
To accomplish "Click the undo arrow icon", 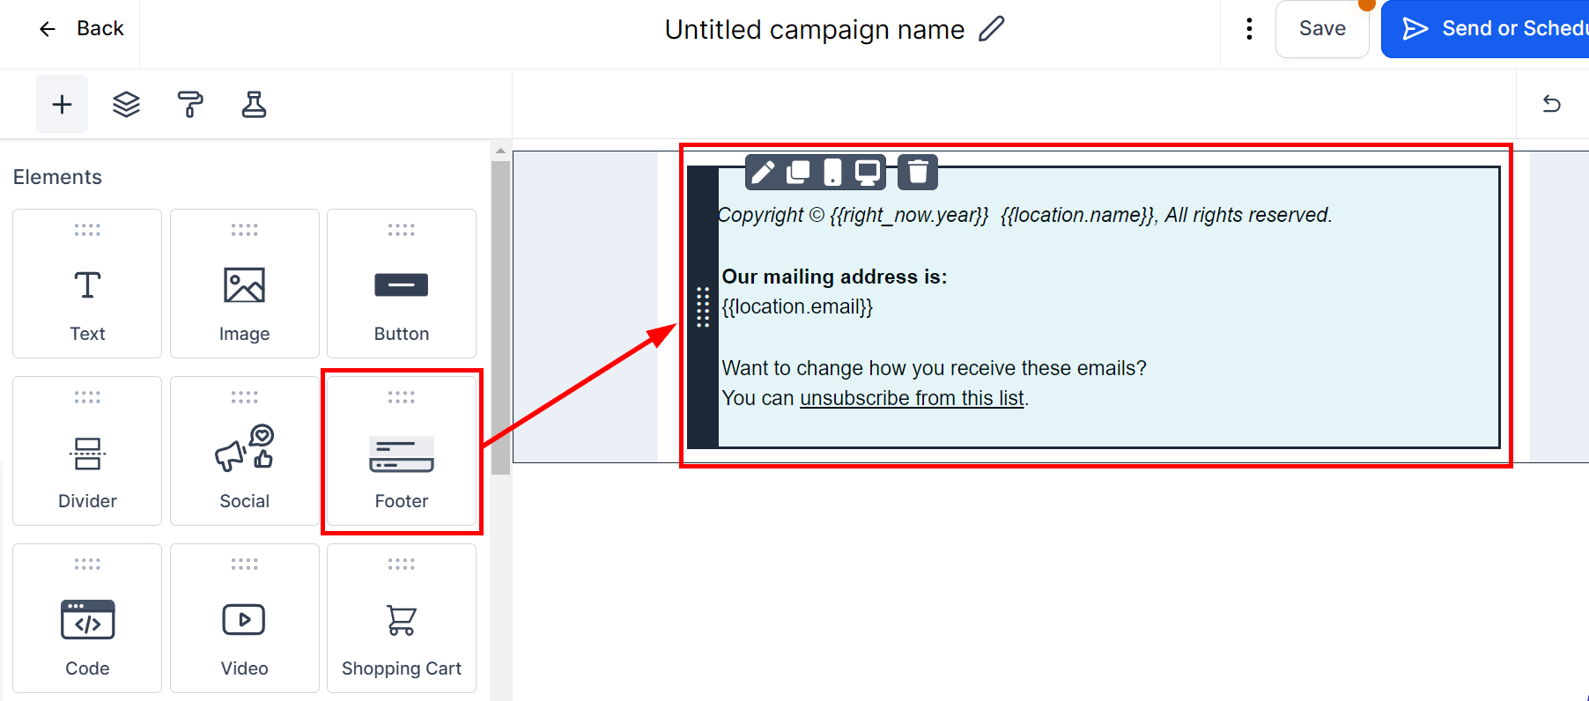I will tap(1552, 104).
